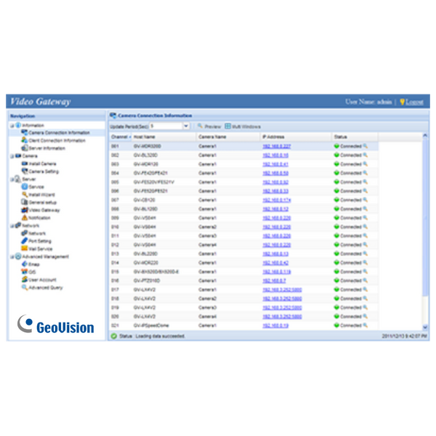Open the Notification warning icon
This screenshot has height=436, width=436.
pos(25,217)
